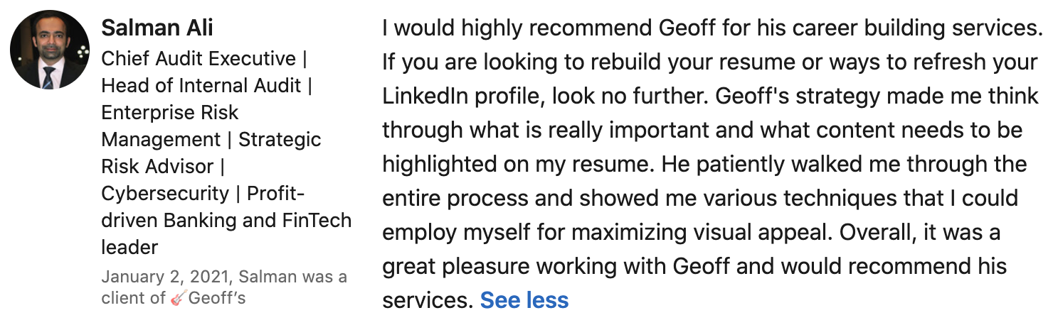The width and height of the screenshot is (1053, 325).
Task: Click the word leader in the headline
Action: [x=129, y=247]
